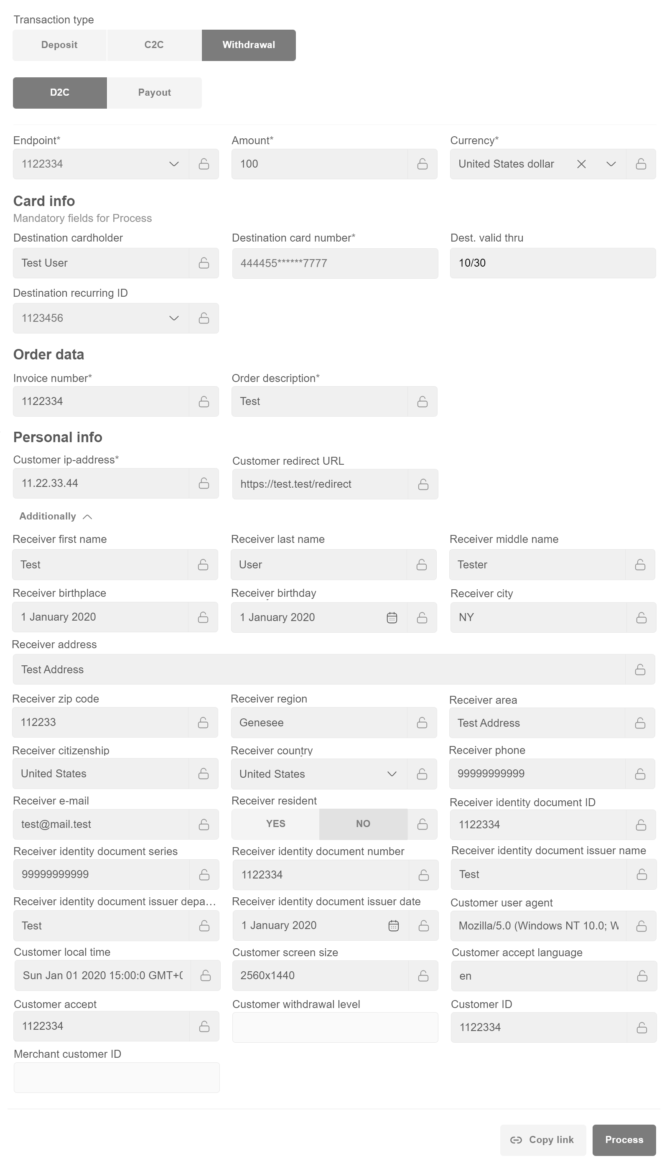This screenshot has height=1166, width=672.
Task: Open the Endpoint dropdown
Action: click(173, 164)
